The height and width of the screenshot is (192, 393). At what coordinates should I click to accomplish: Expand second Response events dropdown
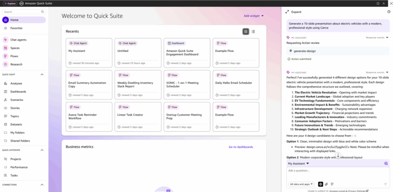point(377,72)
